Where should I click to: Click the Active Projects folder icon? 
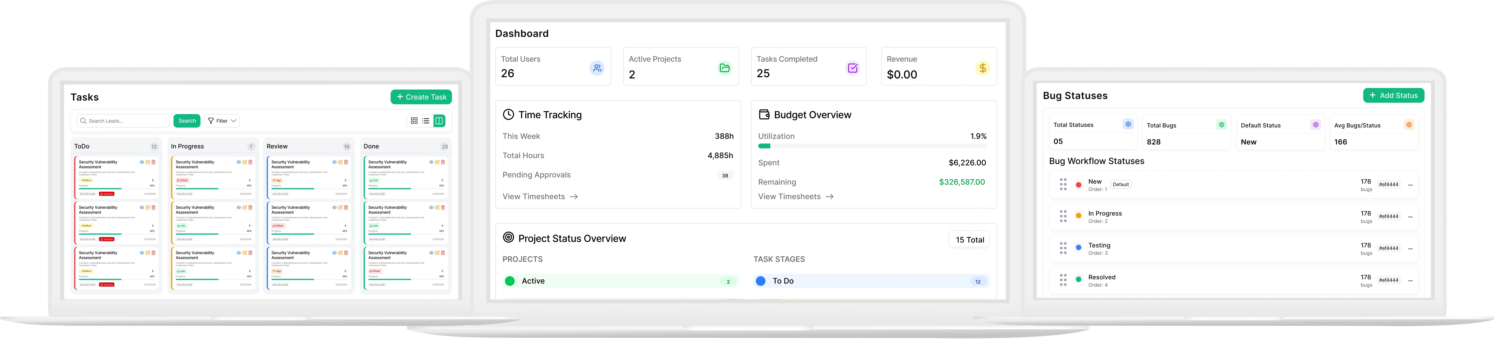coord(724,68)
